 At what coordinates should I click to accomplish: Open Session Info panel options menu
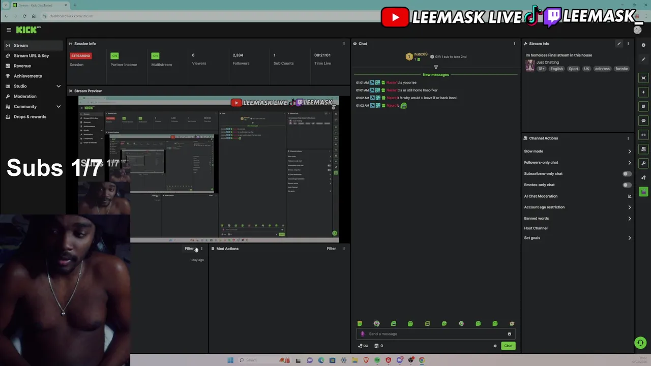coord(344,44)
